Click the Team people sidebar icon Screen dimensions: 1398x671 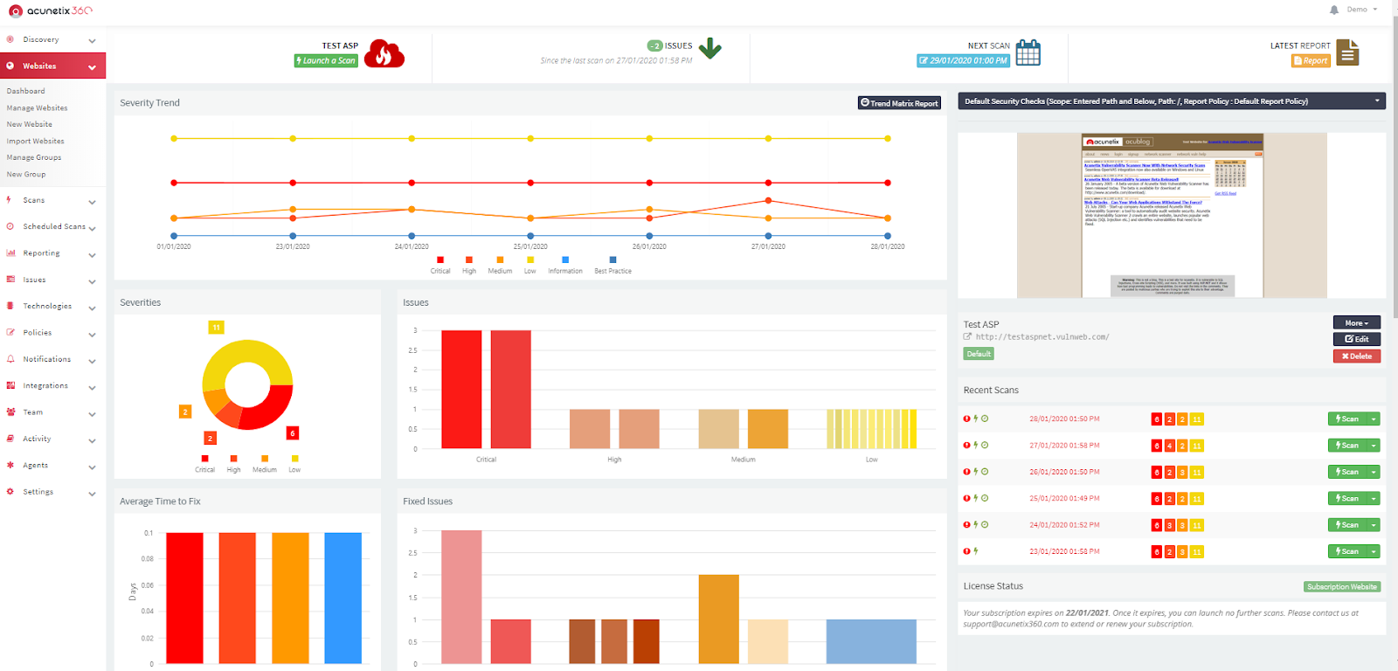point(10,412)
